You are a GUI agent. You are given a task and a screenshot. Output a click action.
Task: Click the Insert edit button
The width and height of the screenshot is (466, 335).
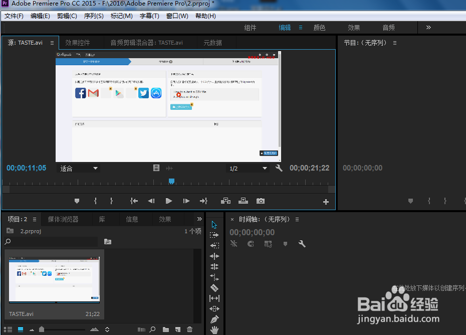click(x=225, y=201)
